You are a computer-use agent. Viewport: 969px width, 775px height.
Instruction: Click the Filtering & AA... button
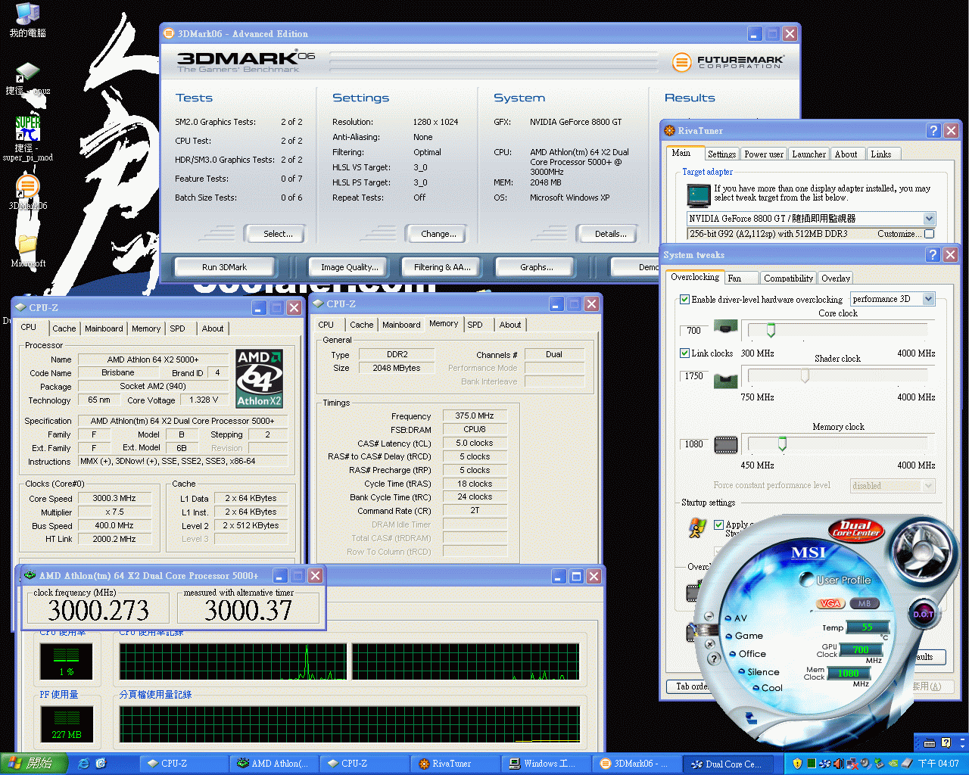click(442, 267)
